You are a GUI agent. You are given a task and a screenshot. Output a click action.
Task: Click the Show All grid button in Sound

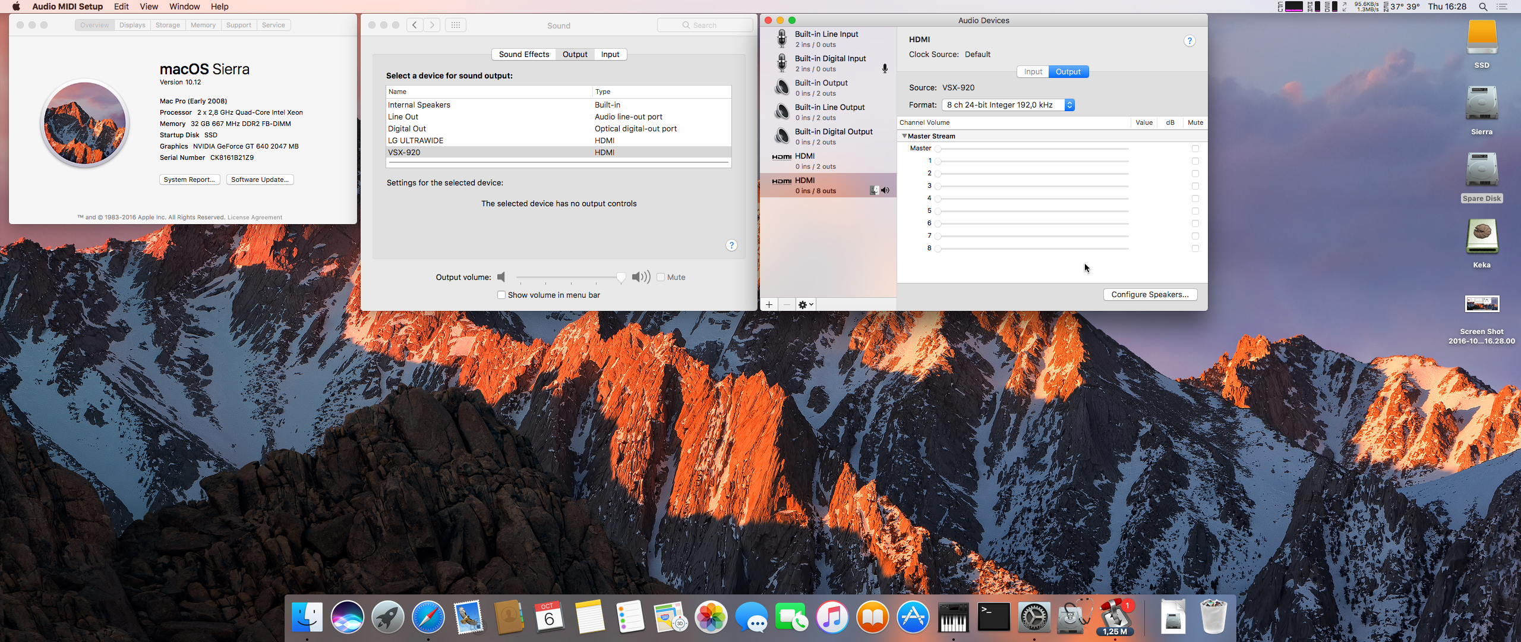tap(456, 25)
